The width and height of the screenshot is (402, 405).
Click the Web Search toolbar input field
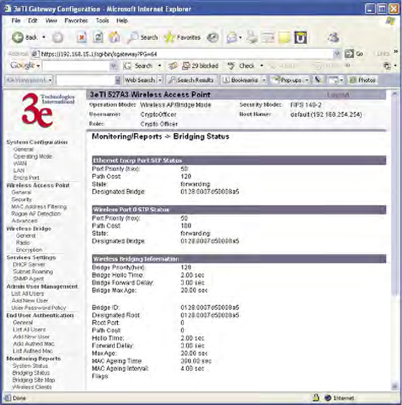(x=86, y=80)
